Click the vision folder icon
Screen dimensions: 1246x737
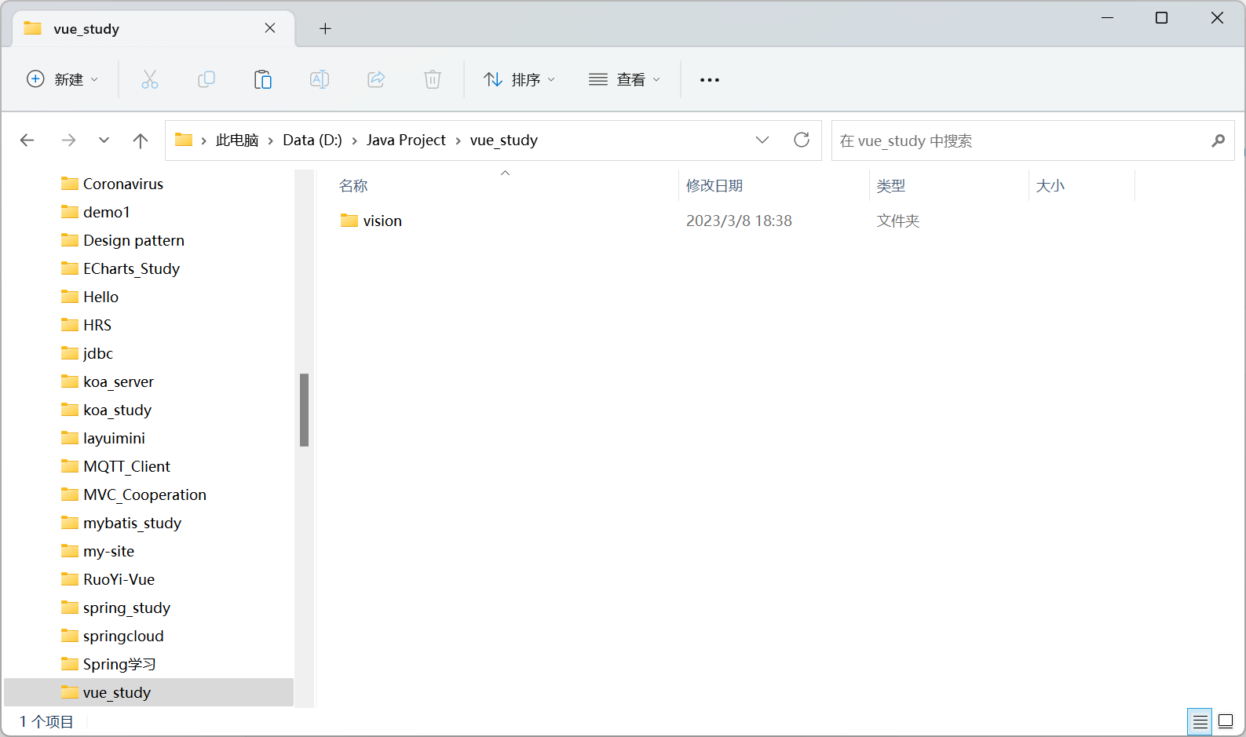click(x=349, y=221)
